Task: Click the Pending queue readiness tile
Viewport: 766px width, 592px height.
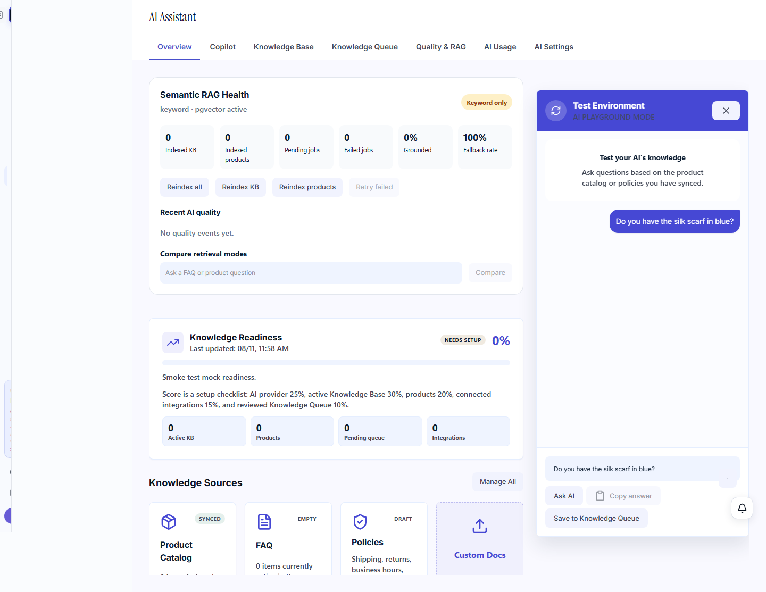Action: 380,431
